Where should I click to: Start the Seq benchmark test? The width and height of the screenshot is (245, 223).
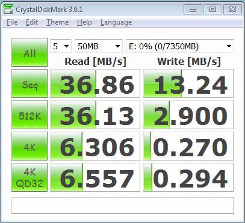[x=29, y=84]
